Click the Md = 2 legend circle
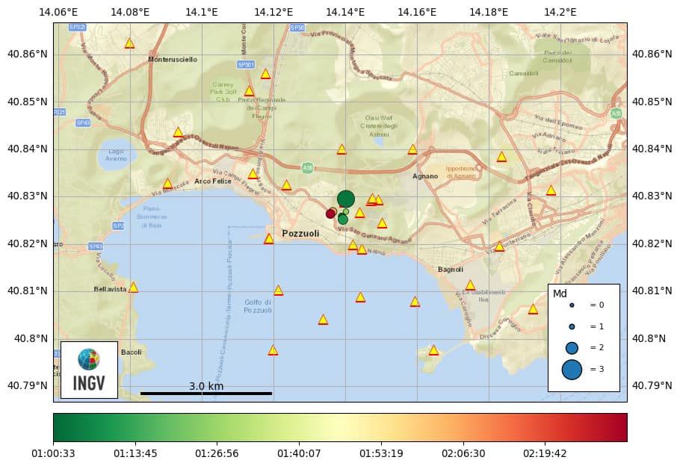 [572, 348]
